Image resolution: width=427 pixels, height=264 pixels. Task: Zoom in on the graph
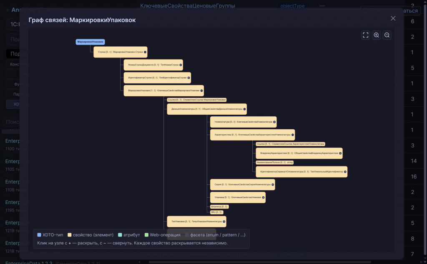tap(377, 35)
